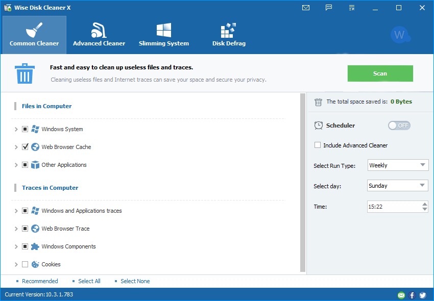Click the Recommended link
Image resolution: width=434 pixels, height=301 pixels.
click(x=40, y=281)
